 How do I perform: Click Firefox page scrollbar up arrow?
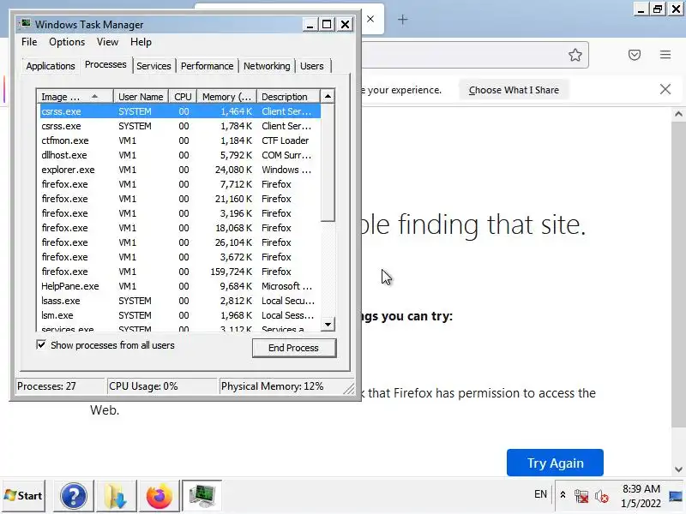click(678, 114)
